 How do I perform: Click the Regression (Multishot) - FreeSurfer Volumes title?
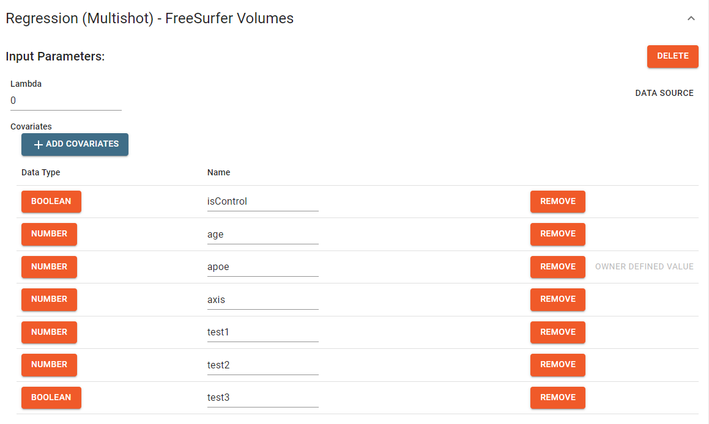pos(149,18)
